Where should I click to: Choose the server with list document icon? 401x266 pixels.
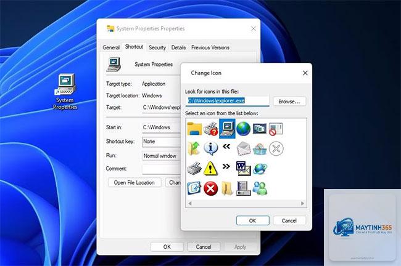[243, 188]
